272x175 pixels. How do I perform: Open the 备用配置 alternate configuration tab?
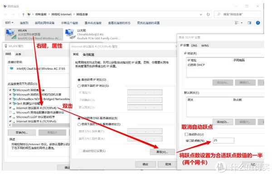[x=88, y=55]
